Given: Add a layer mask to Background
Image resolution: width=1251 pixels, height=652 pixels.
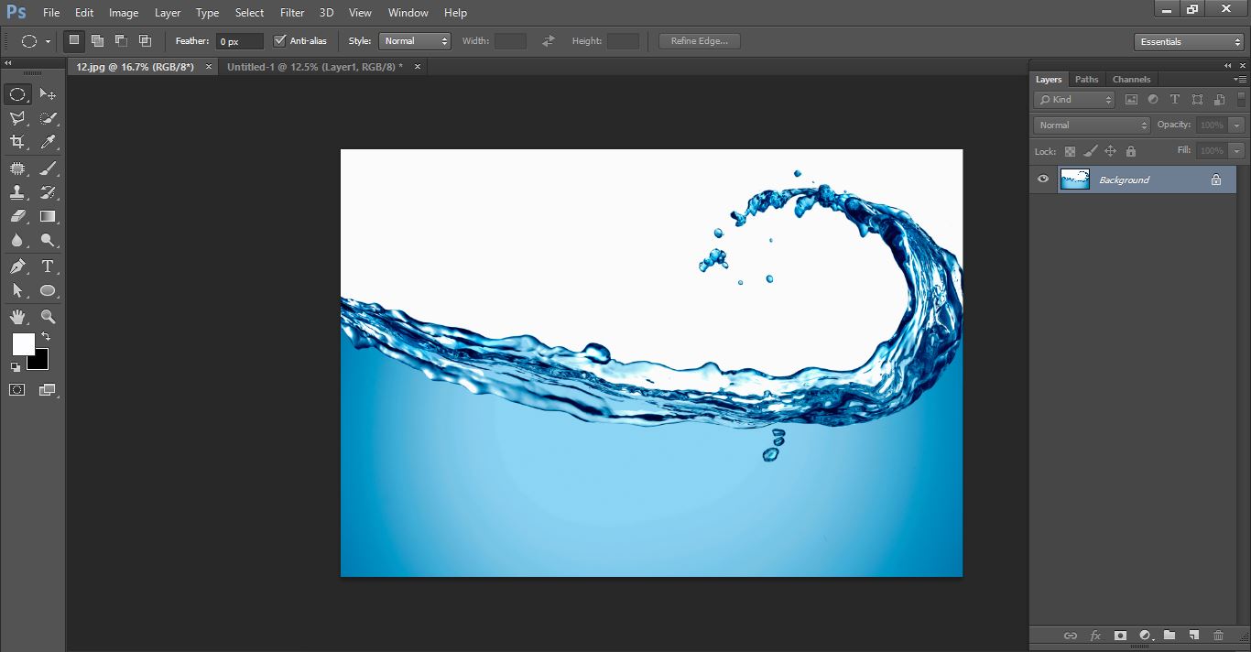Looking at the screenshot, I should 1121,635.
